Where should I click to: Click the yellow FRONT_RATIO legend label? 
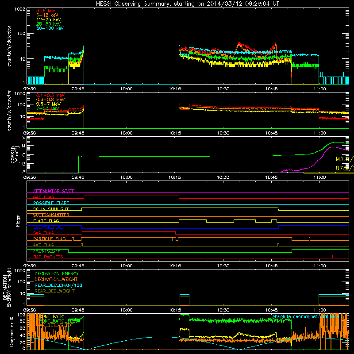pos(51,316)
